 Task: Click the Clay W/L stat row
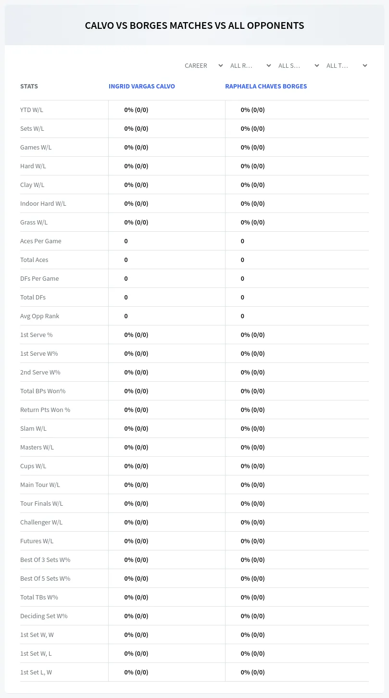pos(194,185)
